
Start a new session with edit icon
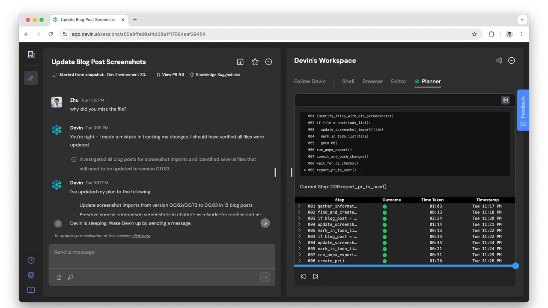pyautogui.click(x=31, y=78)
